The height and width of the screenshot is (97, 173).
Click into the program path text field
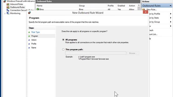coord(95,53)
